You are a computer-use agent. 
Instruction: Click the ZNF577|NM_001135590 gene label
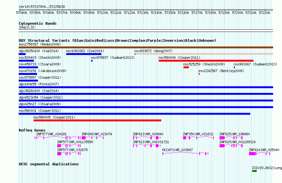click(x=75, y=142)
